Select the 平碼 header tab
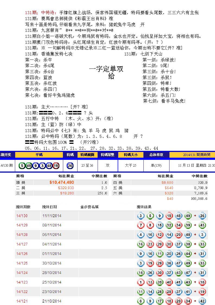 39,155
